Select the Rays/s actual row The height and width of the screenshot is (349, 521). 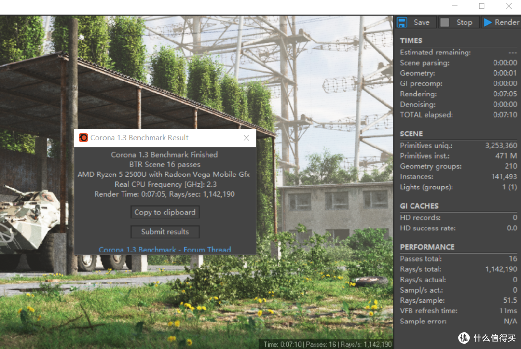coord(459,280)
